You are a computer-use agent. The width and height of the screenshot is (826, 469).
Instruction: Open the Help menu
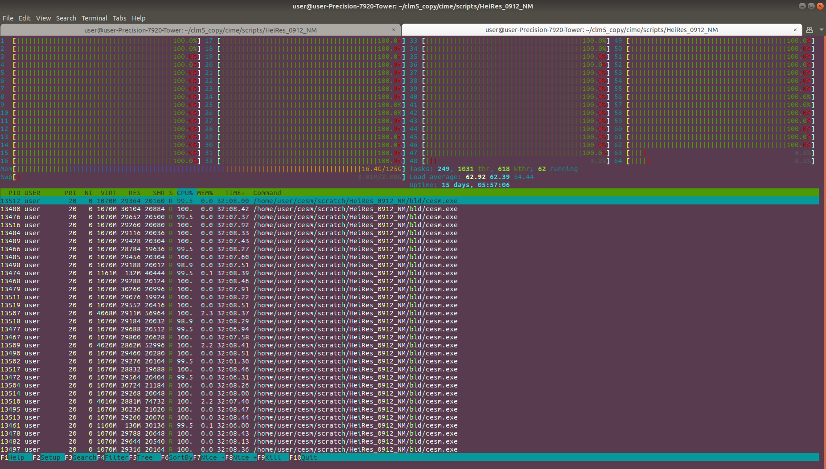(139, 18)
